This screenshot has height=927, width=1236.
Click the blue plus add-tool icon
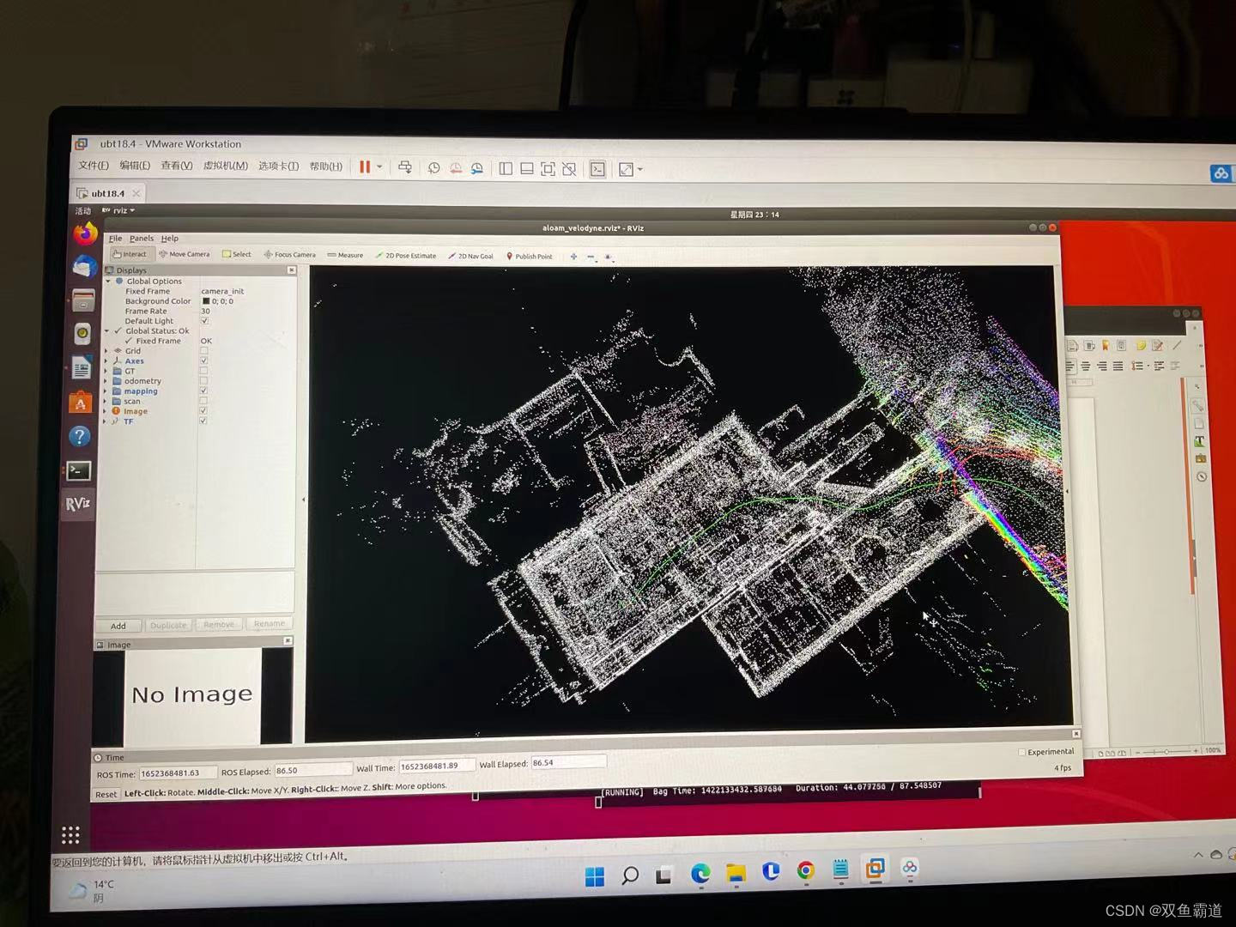click(x=573, y=257)
